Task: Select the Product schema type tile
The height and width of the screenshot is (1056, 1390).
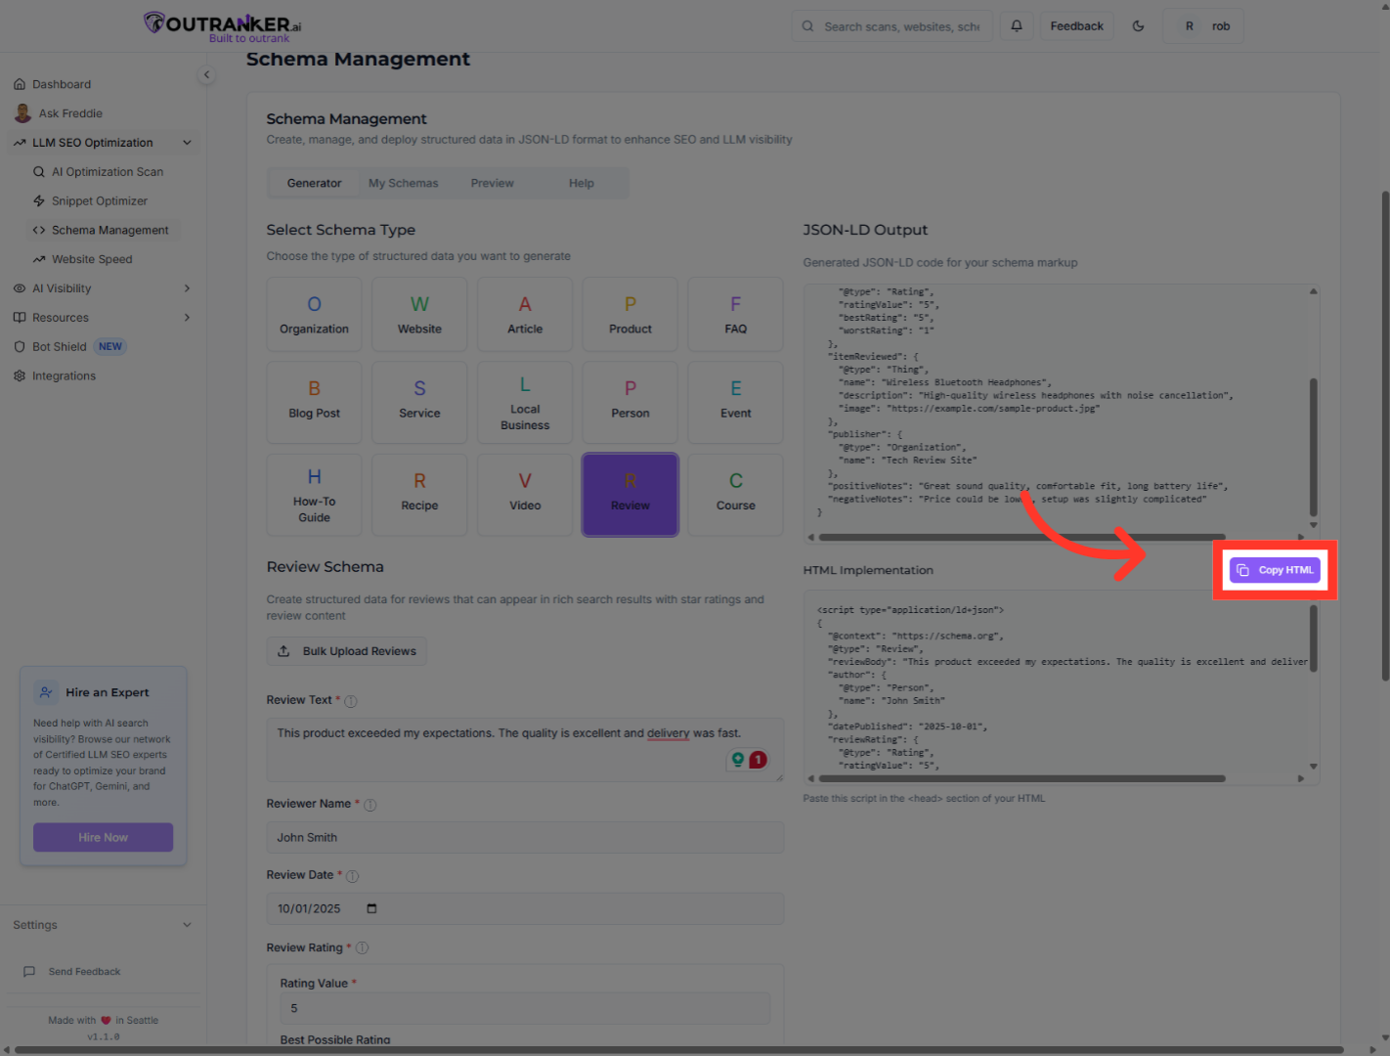Action: pos(630,315)
